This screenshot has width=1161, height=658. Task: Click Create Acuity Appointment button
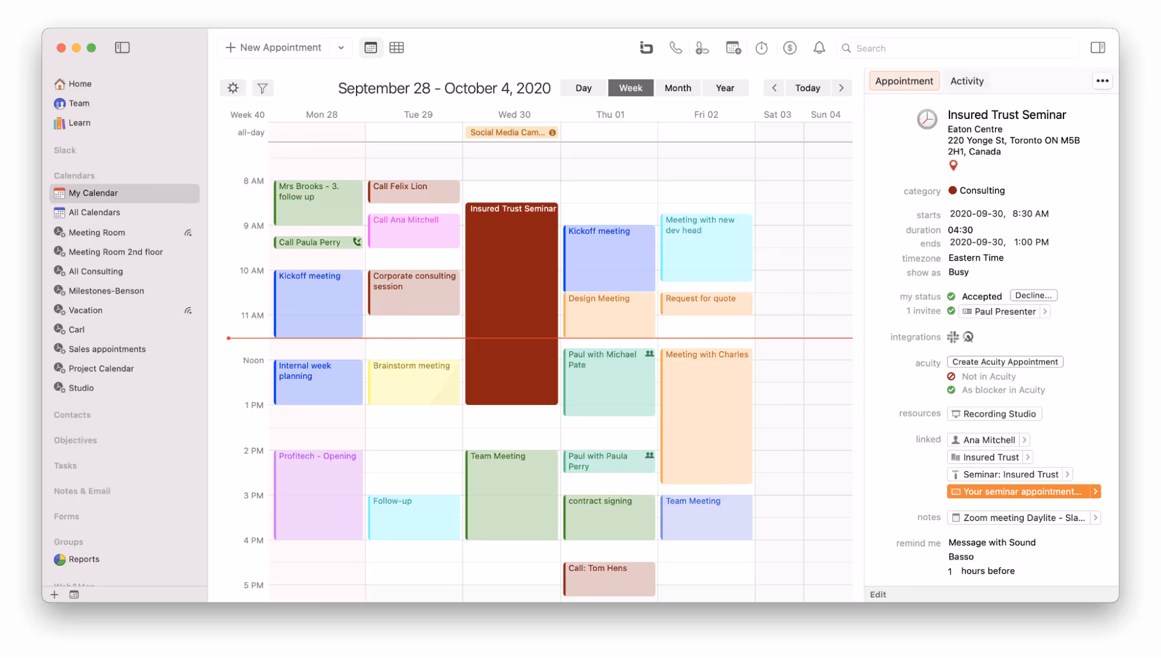1004,362
